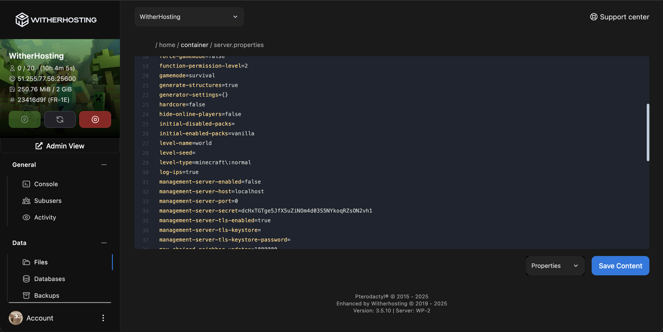
Task: Click line number 30 in the gutter
Action: click(146, 172)
